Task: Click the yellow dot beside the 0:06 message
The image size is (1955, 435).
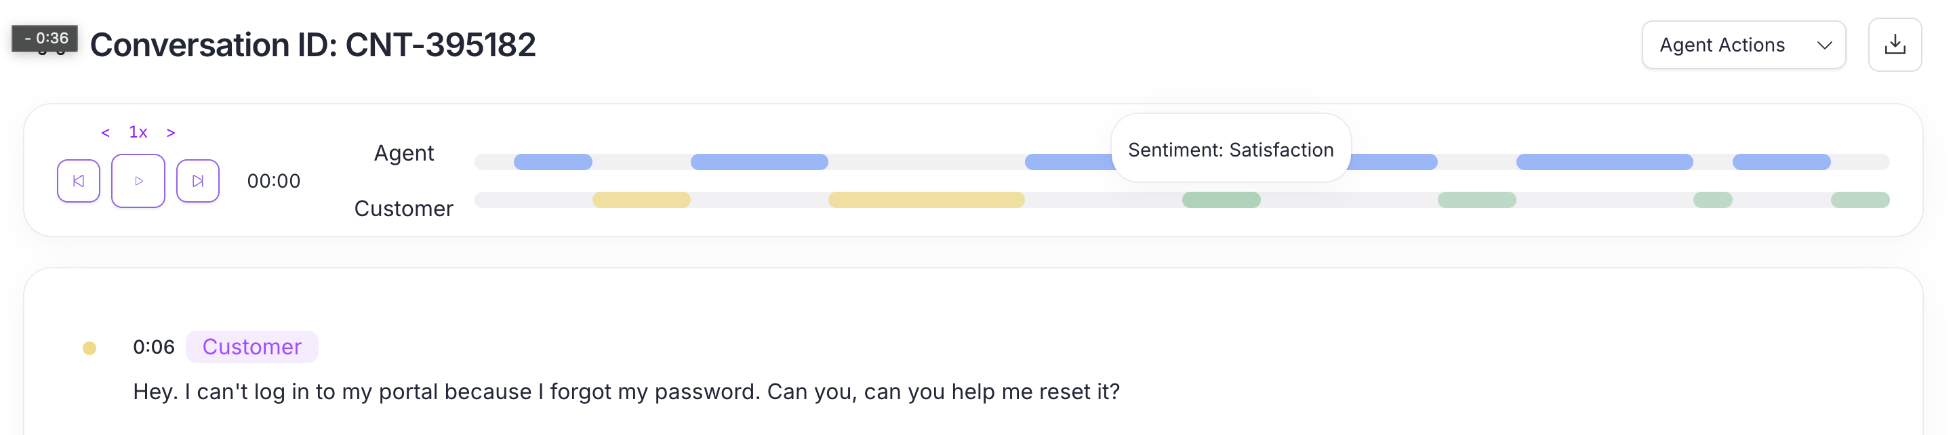Action: pos(89,347)
